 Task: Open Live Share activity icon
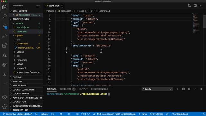click(x=5, y=65)
